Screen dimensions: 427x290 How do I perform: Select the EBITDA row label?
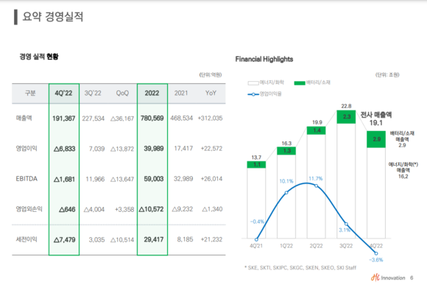27,179
